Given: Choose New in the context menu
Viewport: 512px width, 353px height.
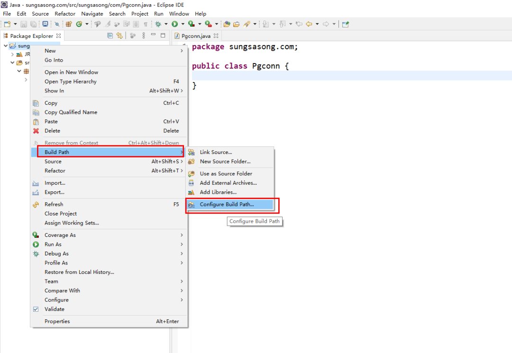Looking at the screenshot, I should (109, 51).
